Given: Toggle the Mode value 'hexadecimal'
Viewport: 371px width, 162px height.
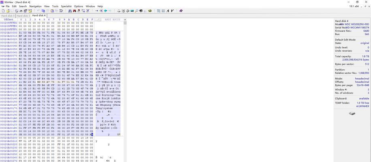Looking at the screenshot, I should click(362, 79).
